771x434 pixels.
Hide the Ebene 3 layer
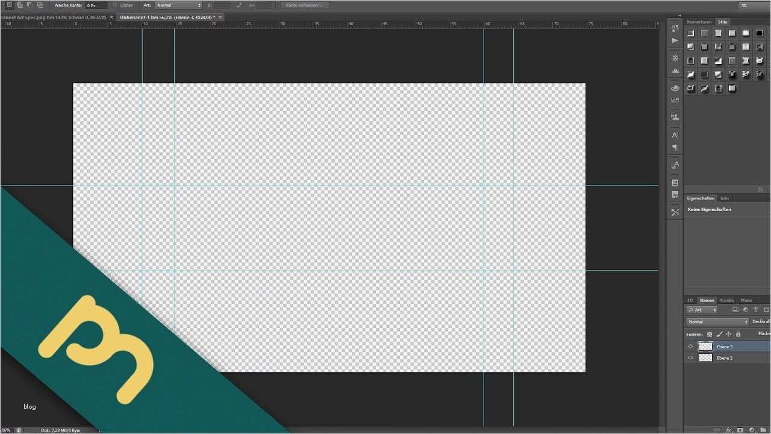pyautogui.click(x=690, y=347)
